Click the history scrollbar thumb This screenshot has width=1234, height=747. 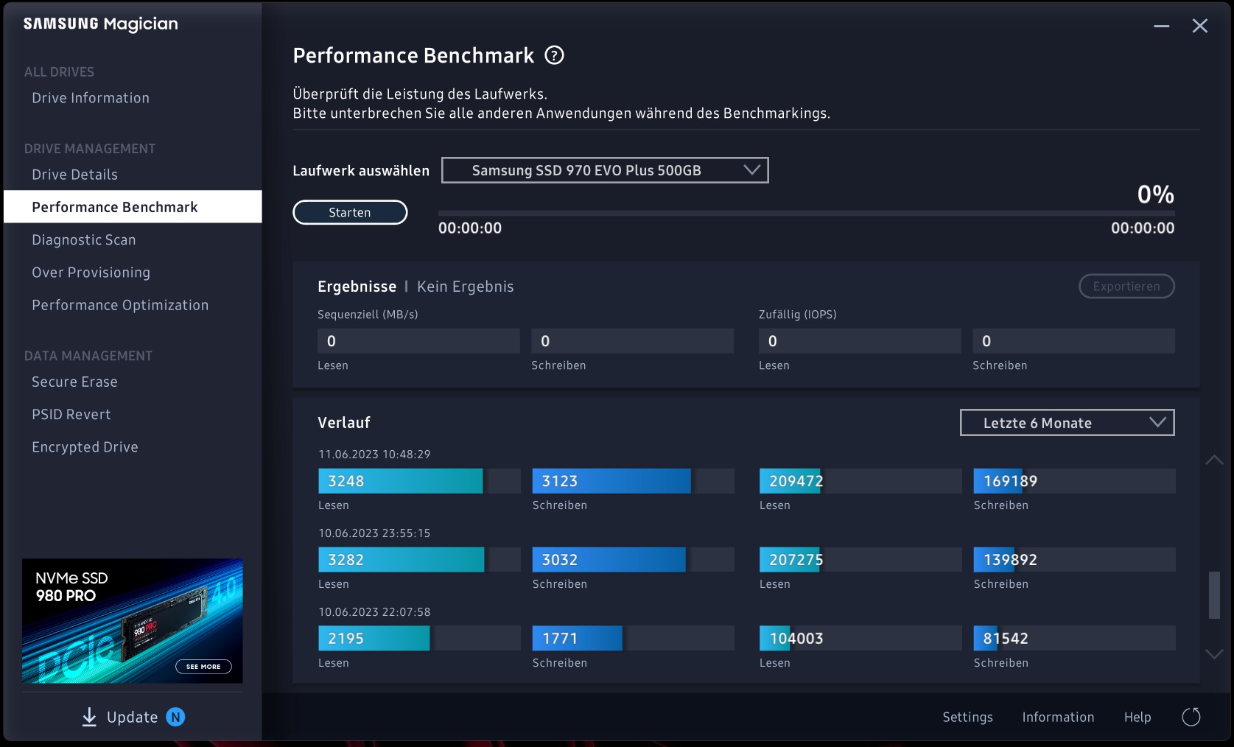tap(1214, 595)
